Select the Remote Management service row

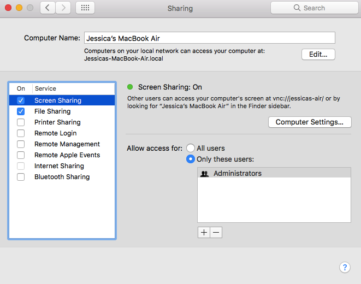[x=62, y=144]
